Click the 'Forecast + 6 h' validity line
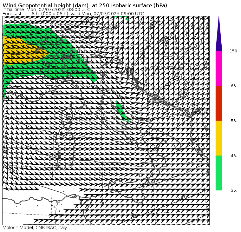Image resolution: width=241 pixels, height=232 pixels. pos(73,14)
